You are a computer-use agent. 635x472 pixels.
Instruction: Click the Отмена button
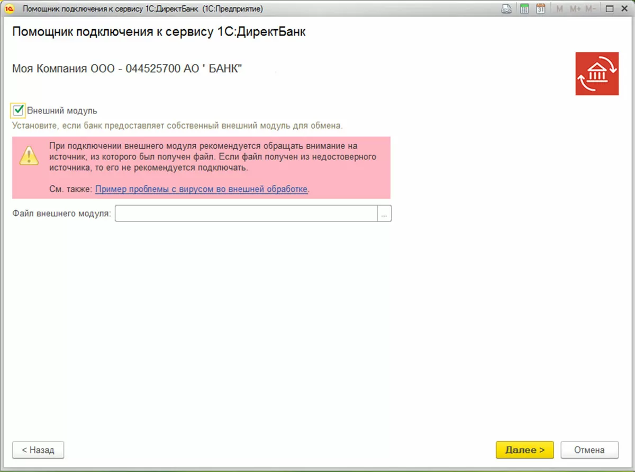589,450
